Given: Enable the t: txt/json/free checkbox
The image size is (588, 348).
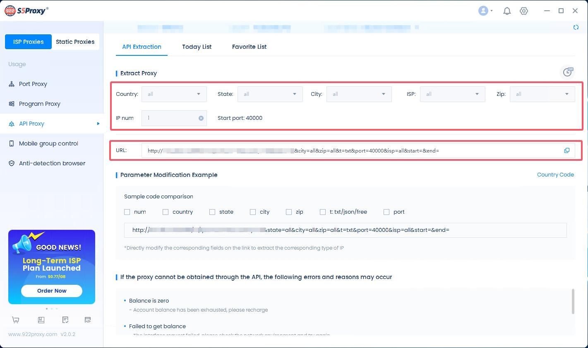Looking at the screenshot, I should (x=323, y=212).
